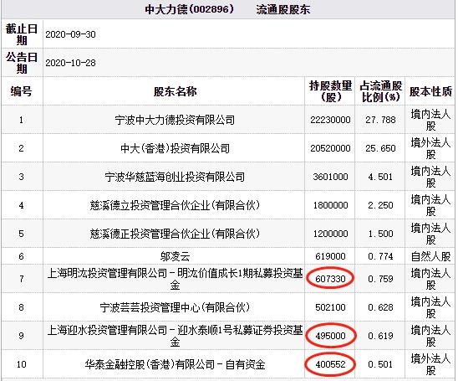The width and height of the screenshot is (458, 381).
Task: Click the 股本性质 column header
Action: point(430,91)
